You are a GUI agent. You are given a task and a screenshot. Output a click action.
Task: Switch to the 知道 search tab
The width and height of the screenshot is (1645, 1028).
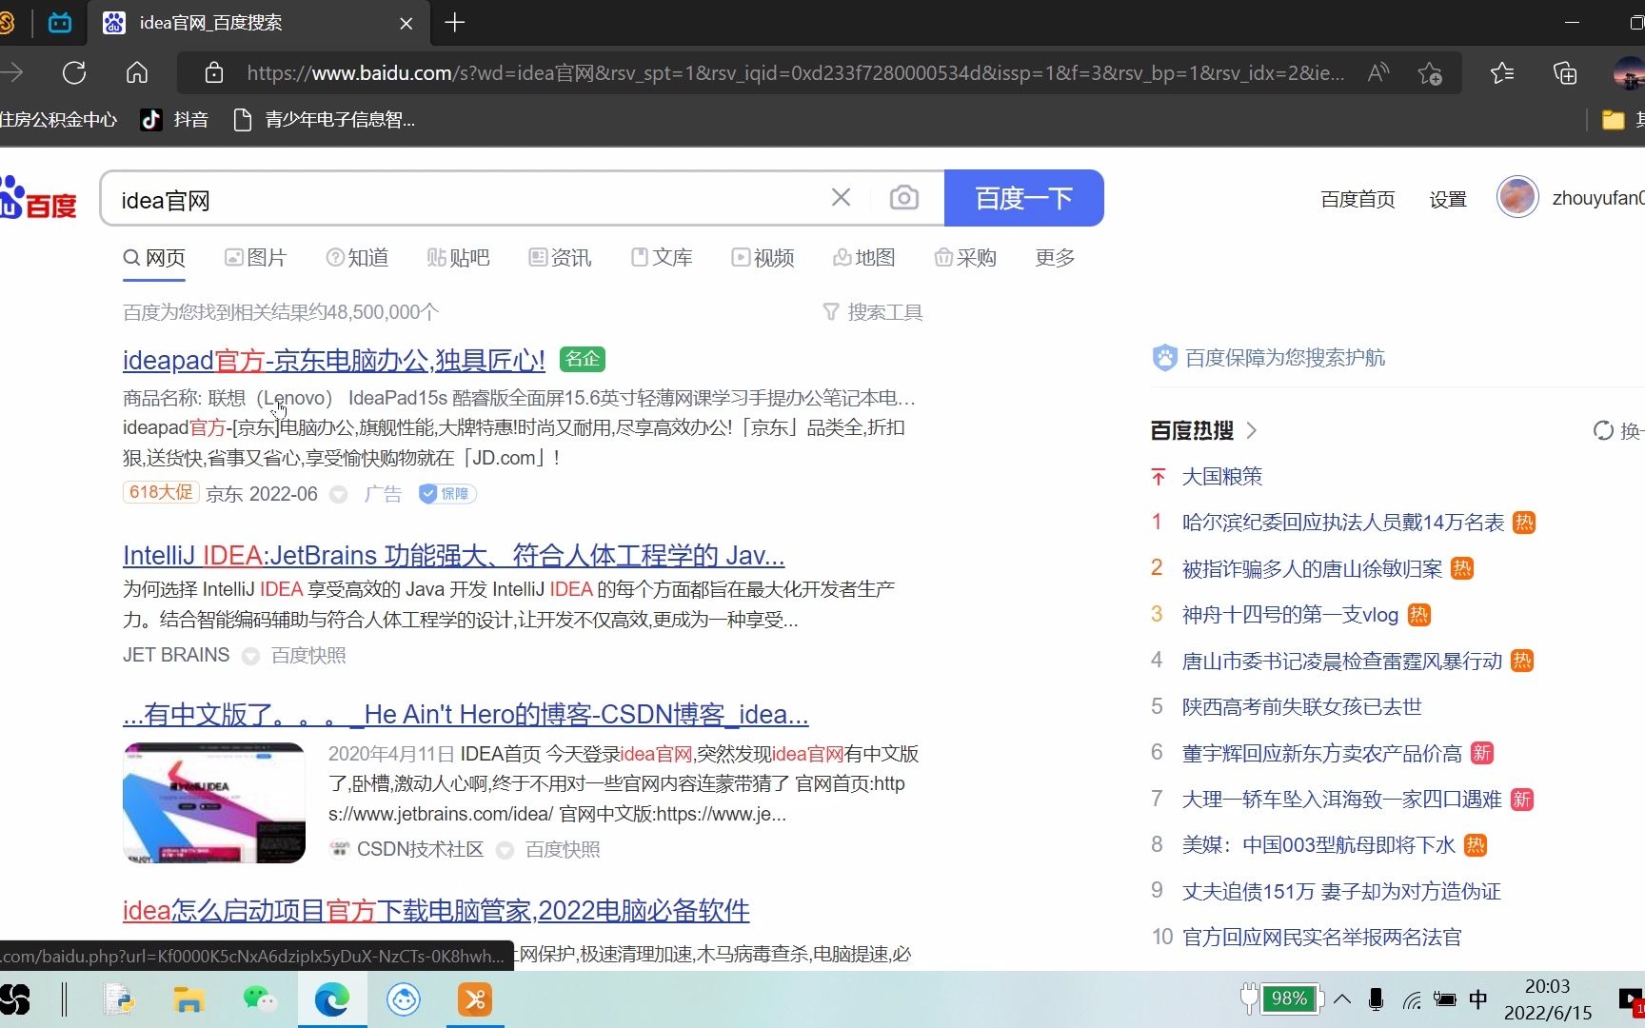(x=357, y=258)
